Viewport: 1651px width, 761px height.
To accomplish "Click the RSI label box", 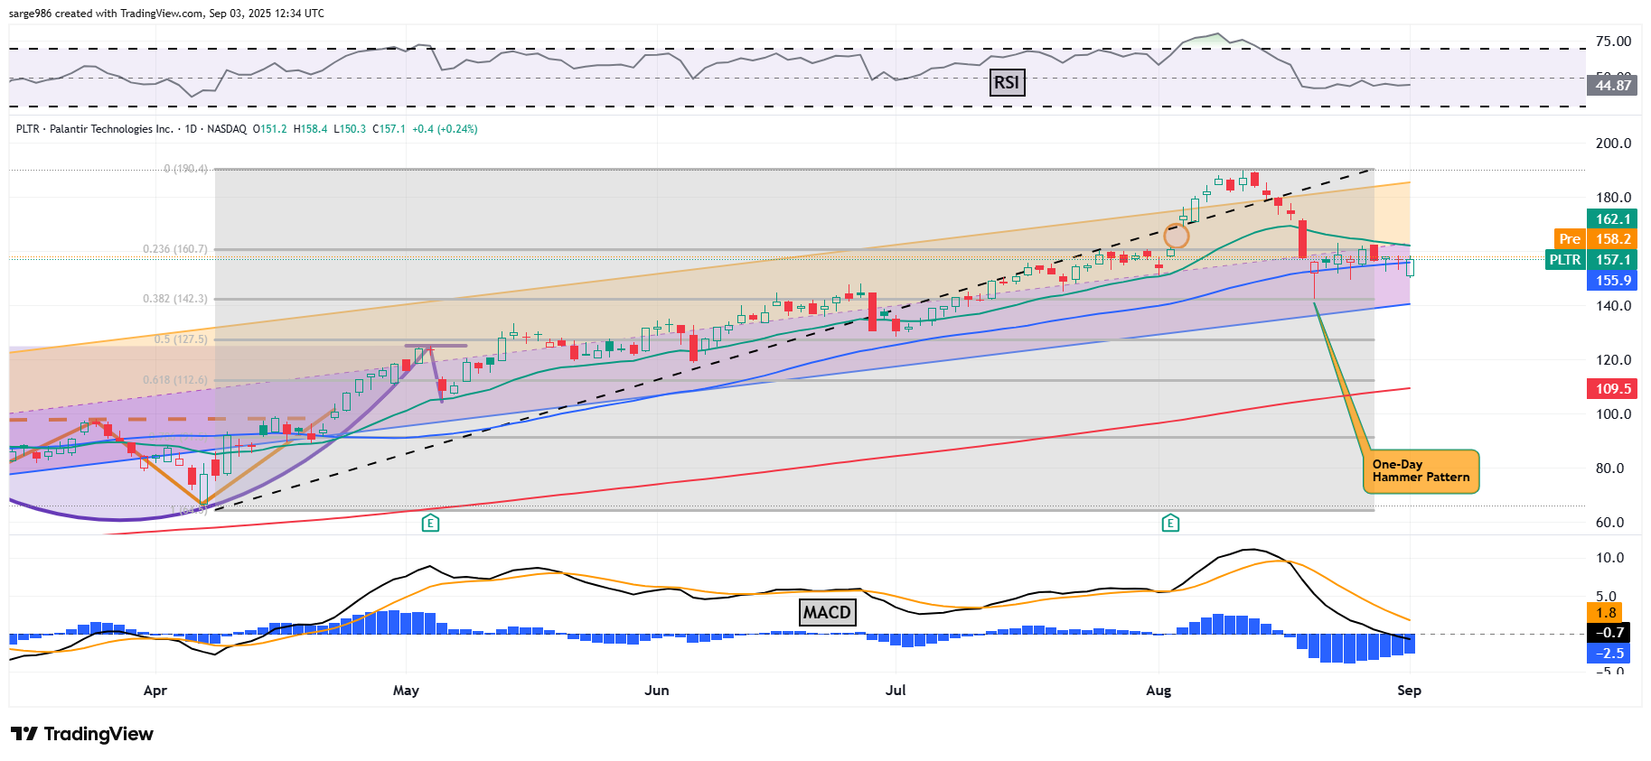I will point(1007,83).
